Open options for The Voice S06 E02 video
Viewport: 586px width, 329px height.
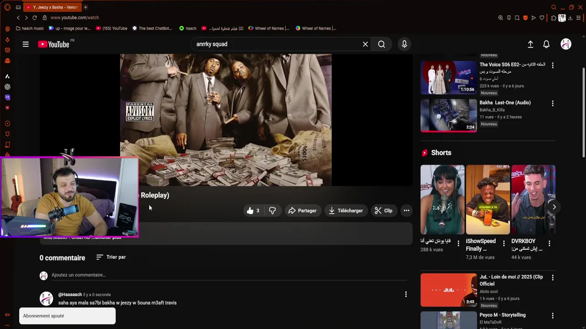pos(553,65)
